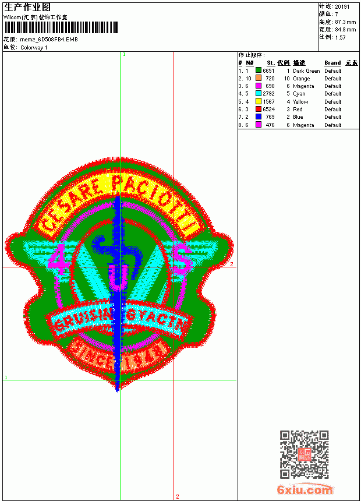This screenshot has width=361, height=501.
Task: Click the "Dark Green" description text
Action: click(x=306, y=70)
